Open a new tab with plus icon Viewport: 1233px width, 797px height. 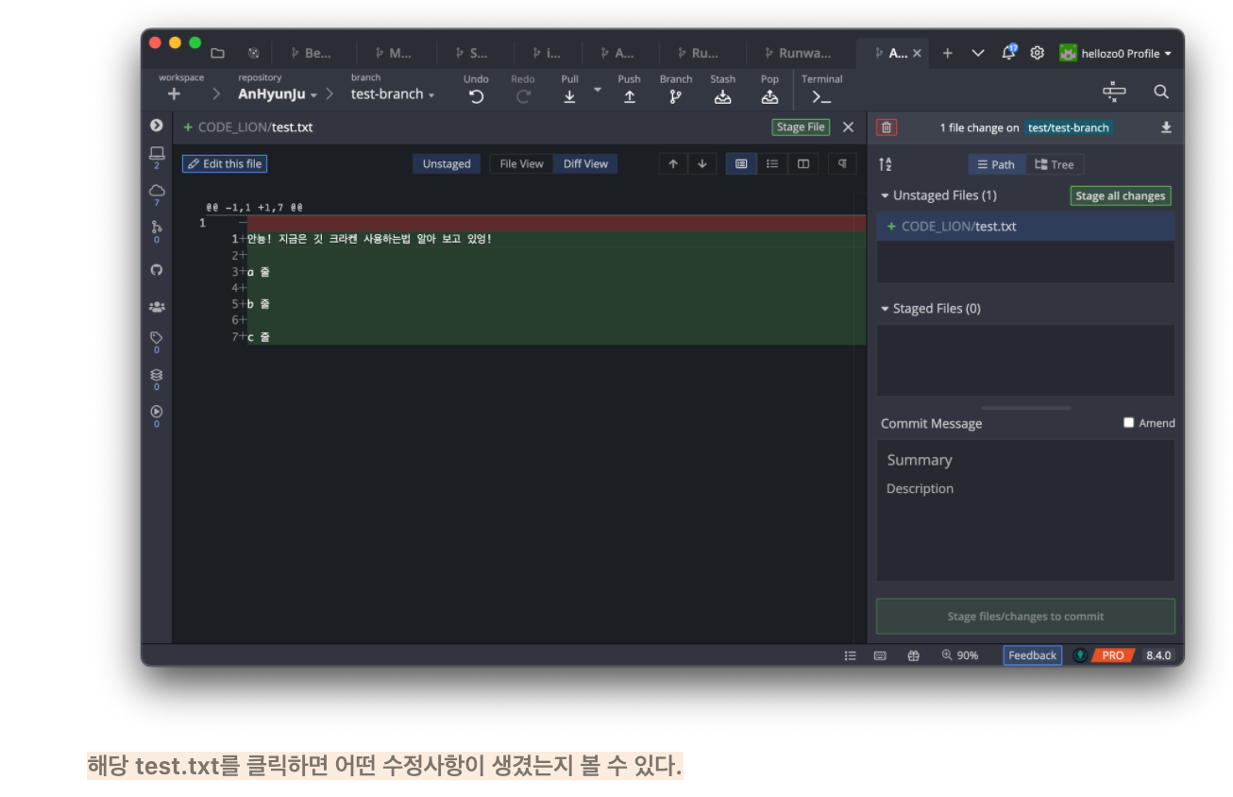(x=948, y=53)
